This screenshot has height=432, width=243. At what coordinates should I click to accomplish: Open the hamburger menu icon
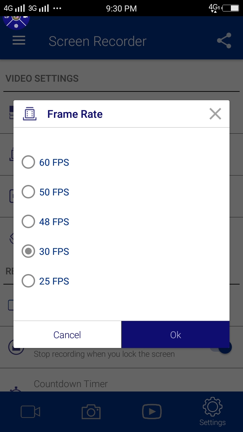tap(19, 41)
